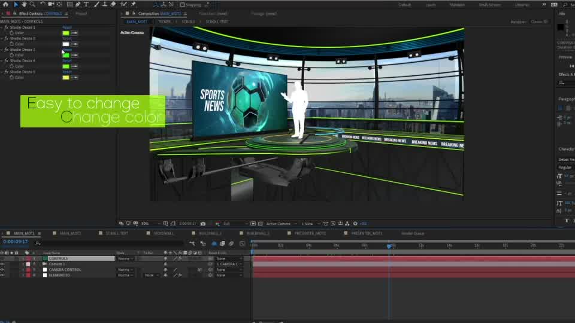Screen dimensions: 575x323
Task: Toggle the fx switch on CONTROLS layer
Action: click(180, 258)
